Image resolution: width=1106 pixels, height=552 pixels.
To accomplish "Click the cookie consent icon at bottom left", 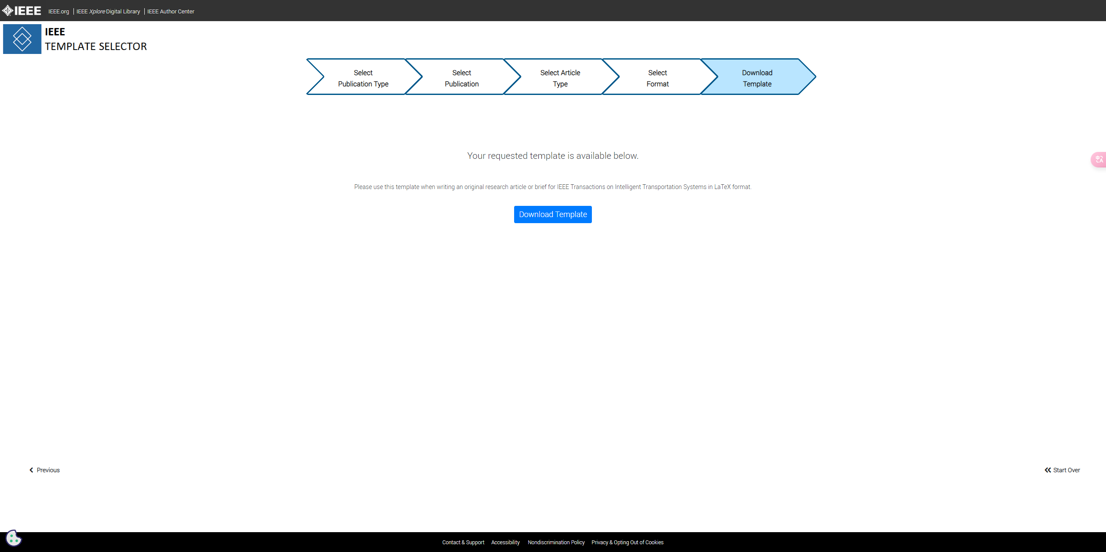I will tap(13, 539).
